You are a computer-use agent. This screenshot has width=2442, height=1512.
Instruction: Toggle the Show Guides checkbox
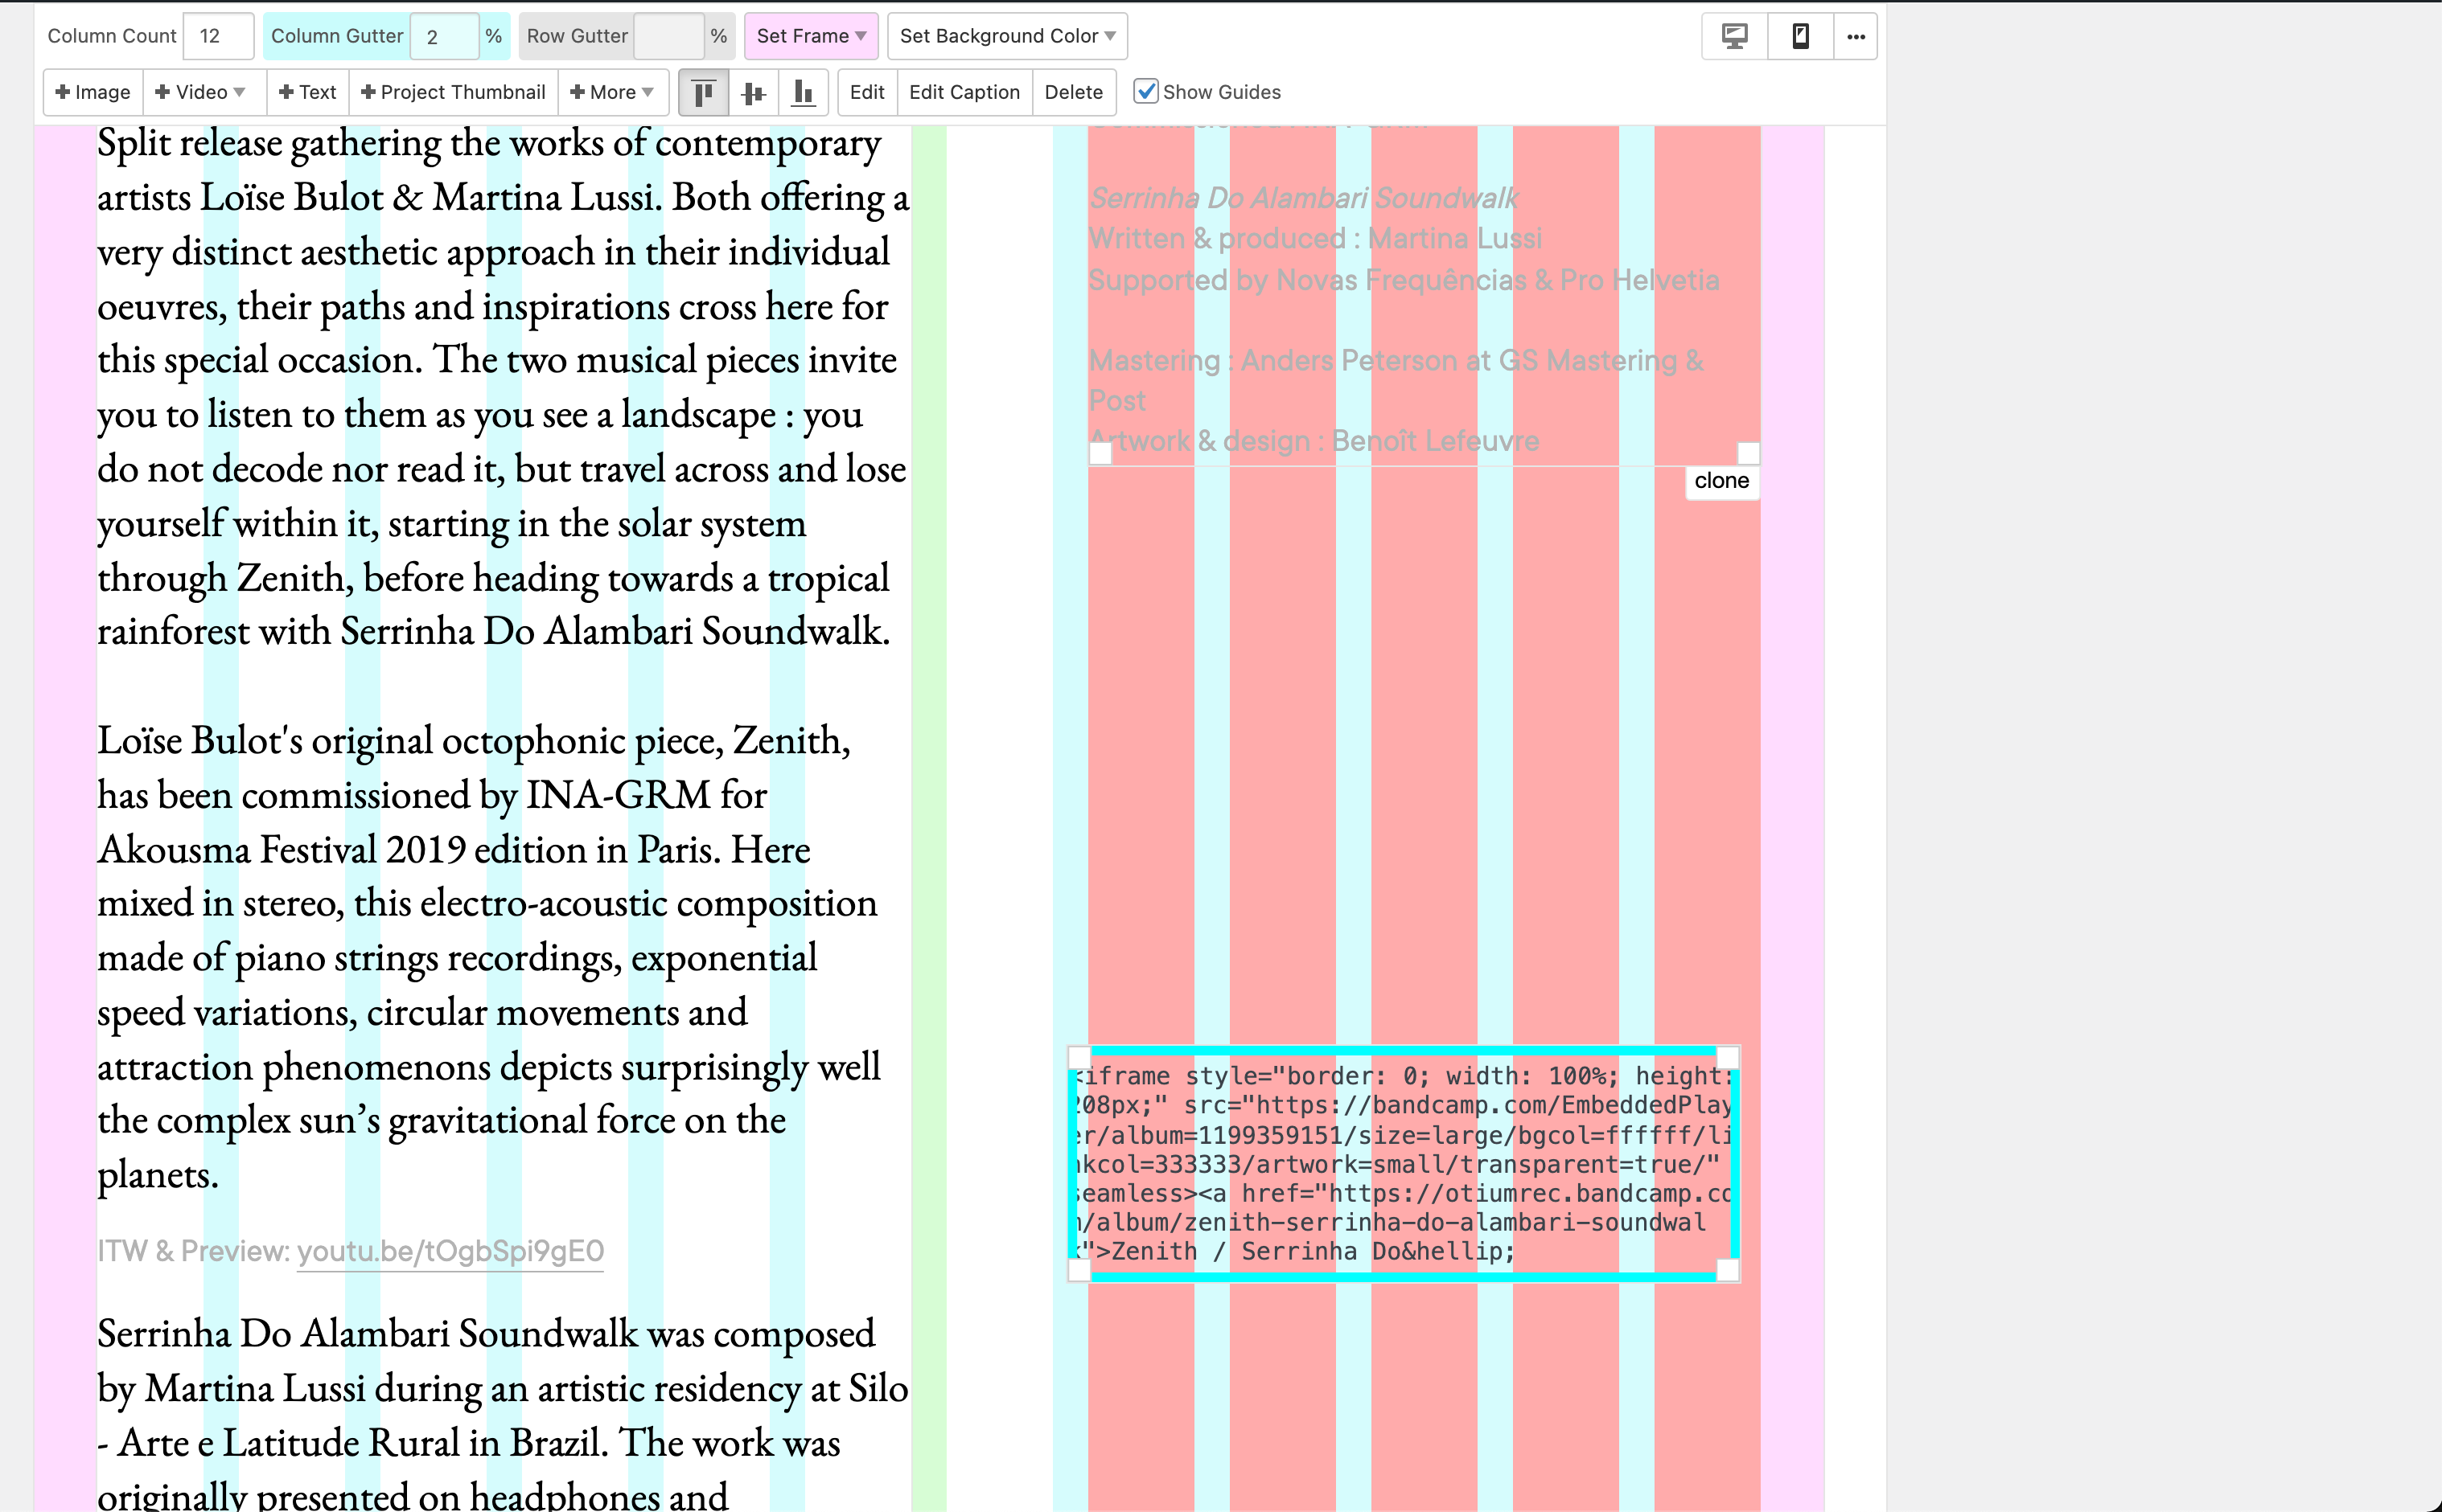(x=1146, y=92)
